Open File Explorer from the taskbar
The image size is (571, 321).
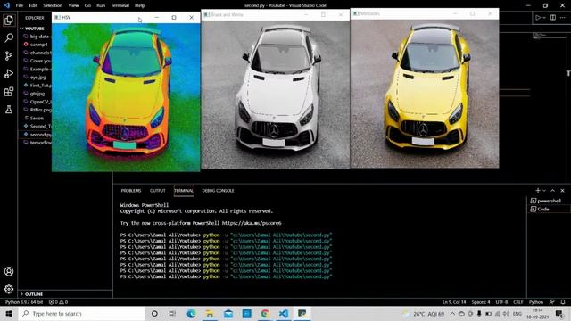point(210,313)
